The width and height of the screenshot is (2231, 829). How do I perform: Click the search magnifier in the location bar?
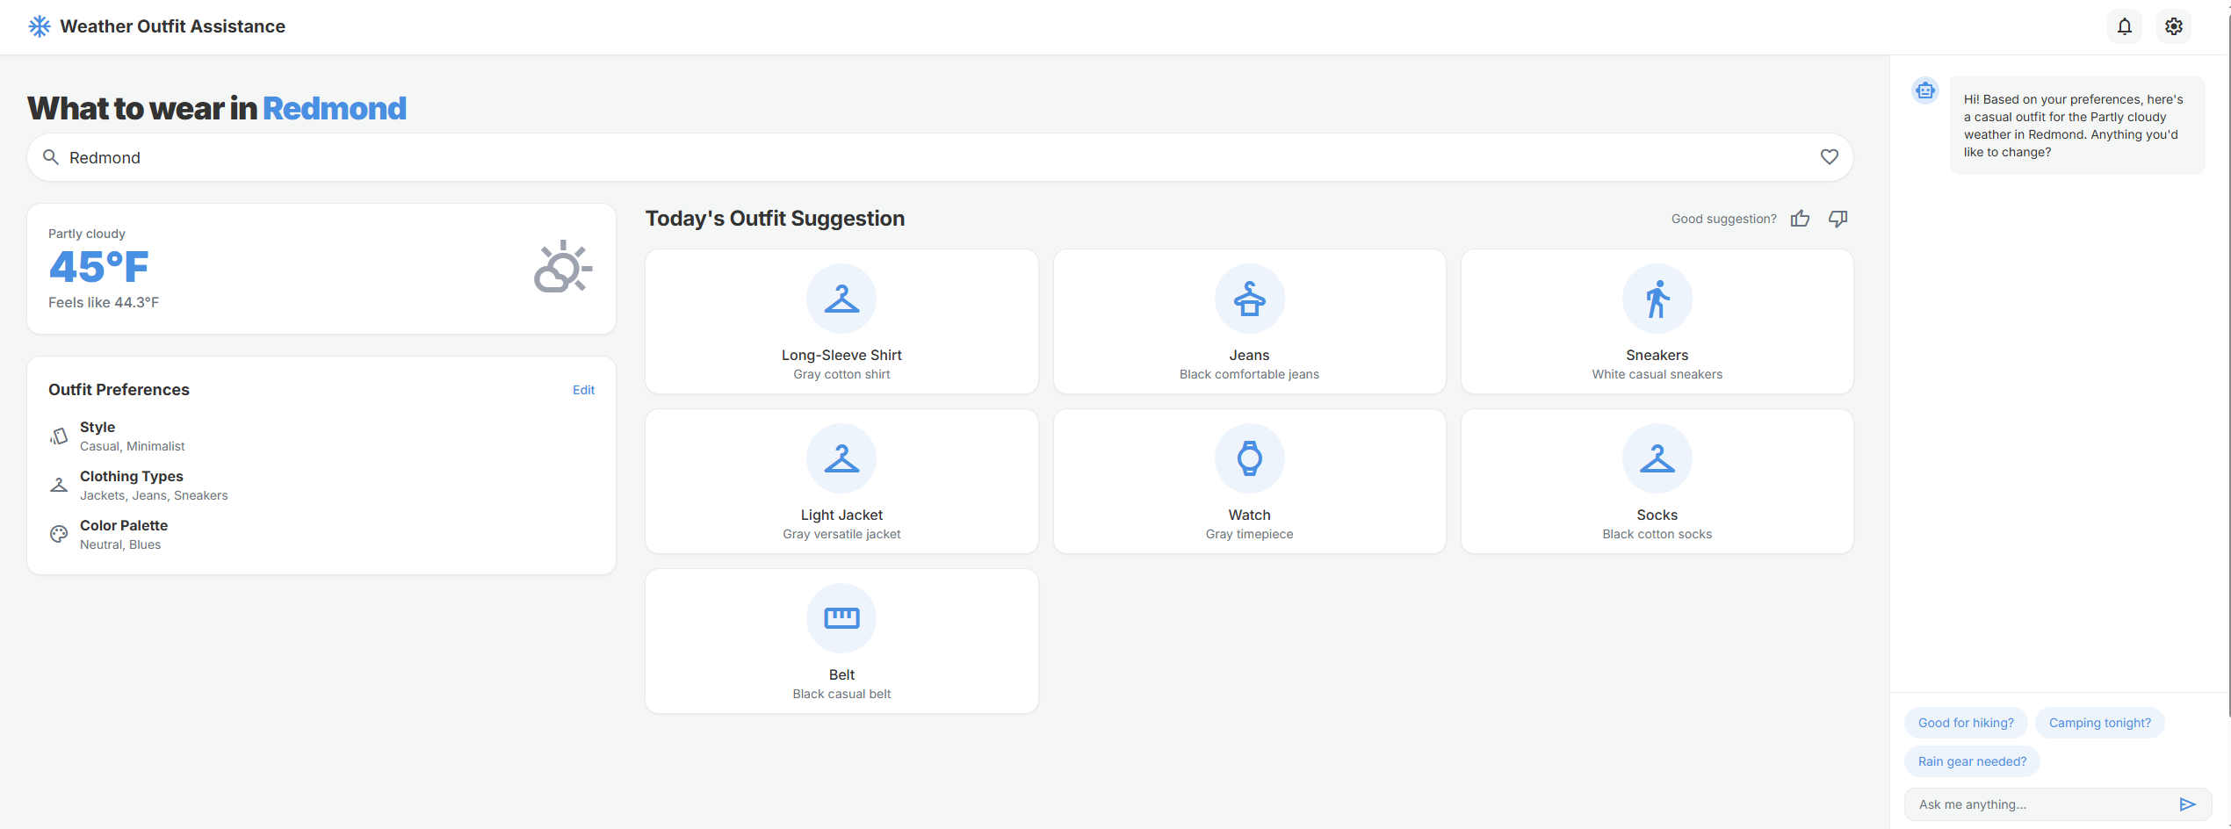pos(51,157)
